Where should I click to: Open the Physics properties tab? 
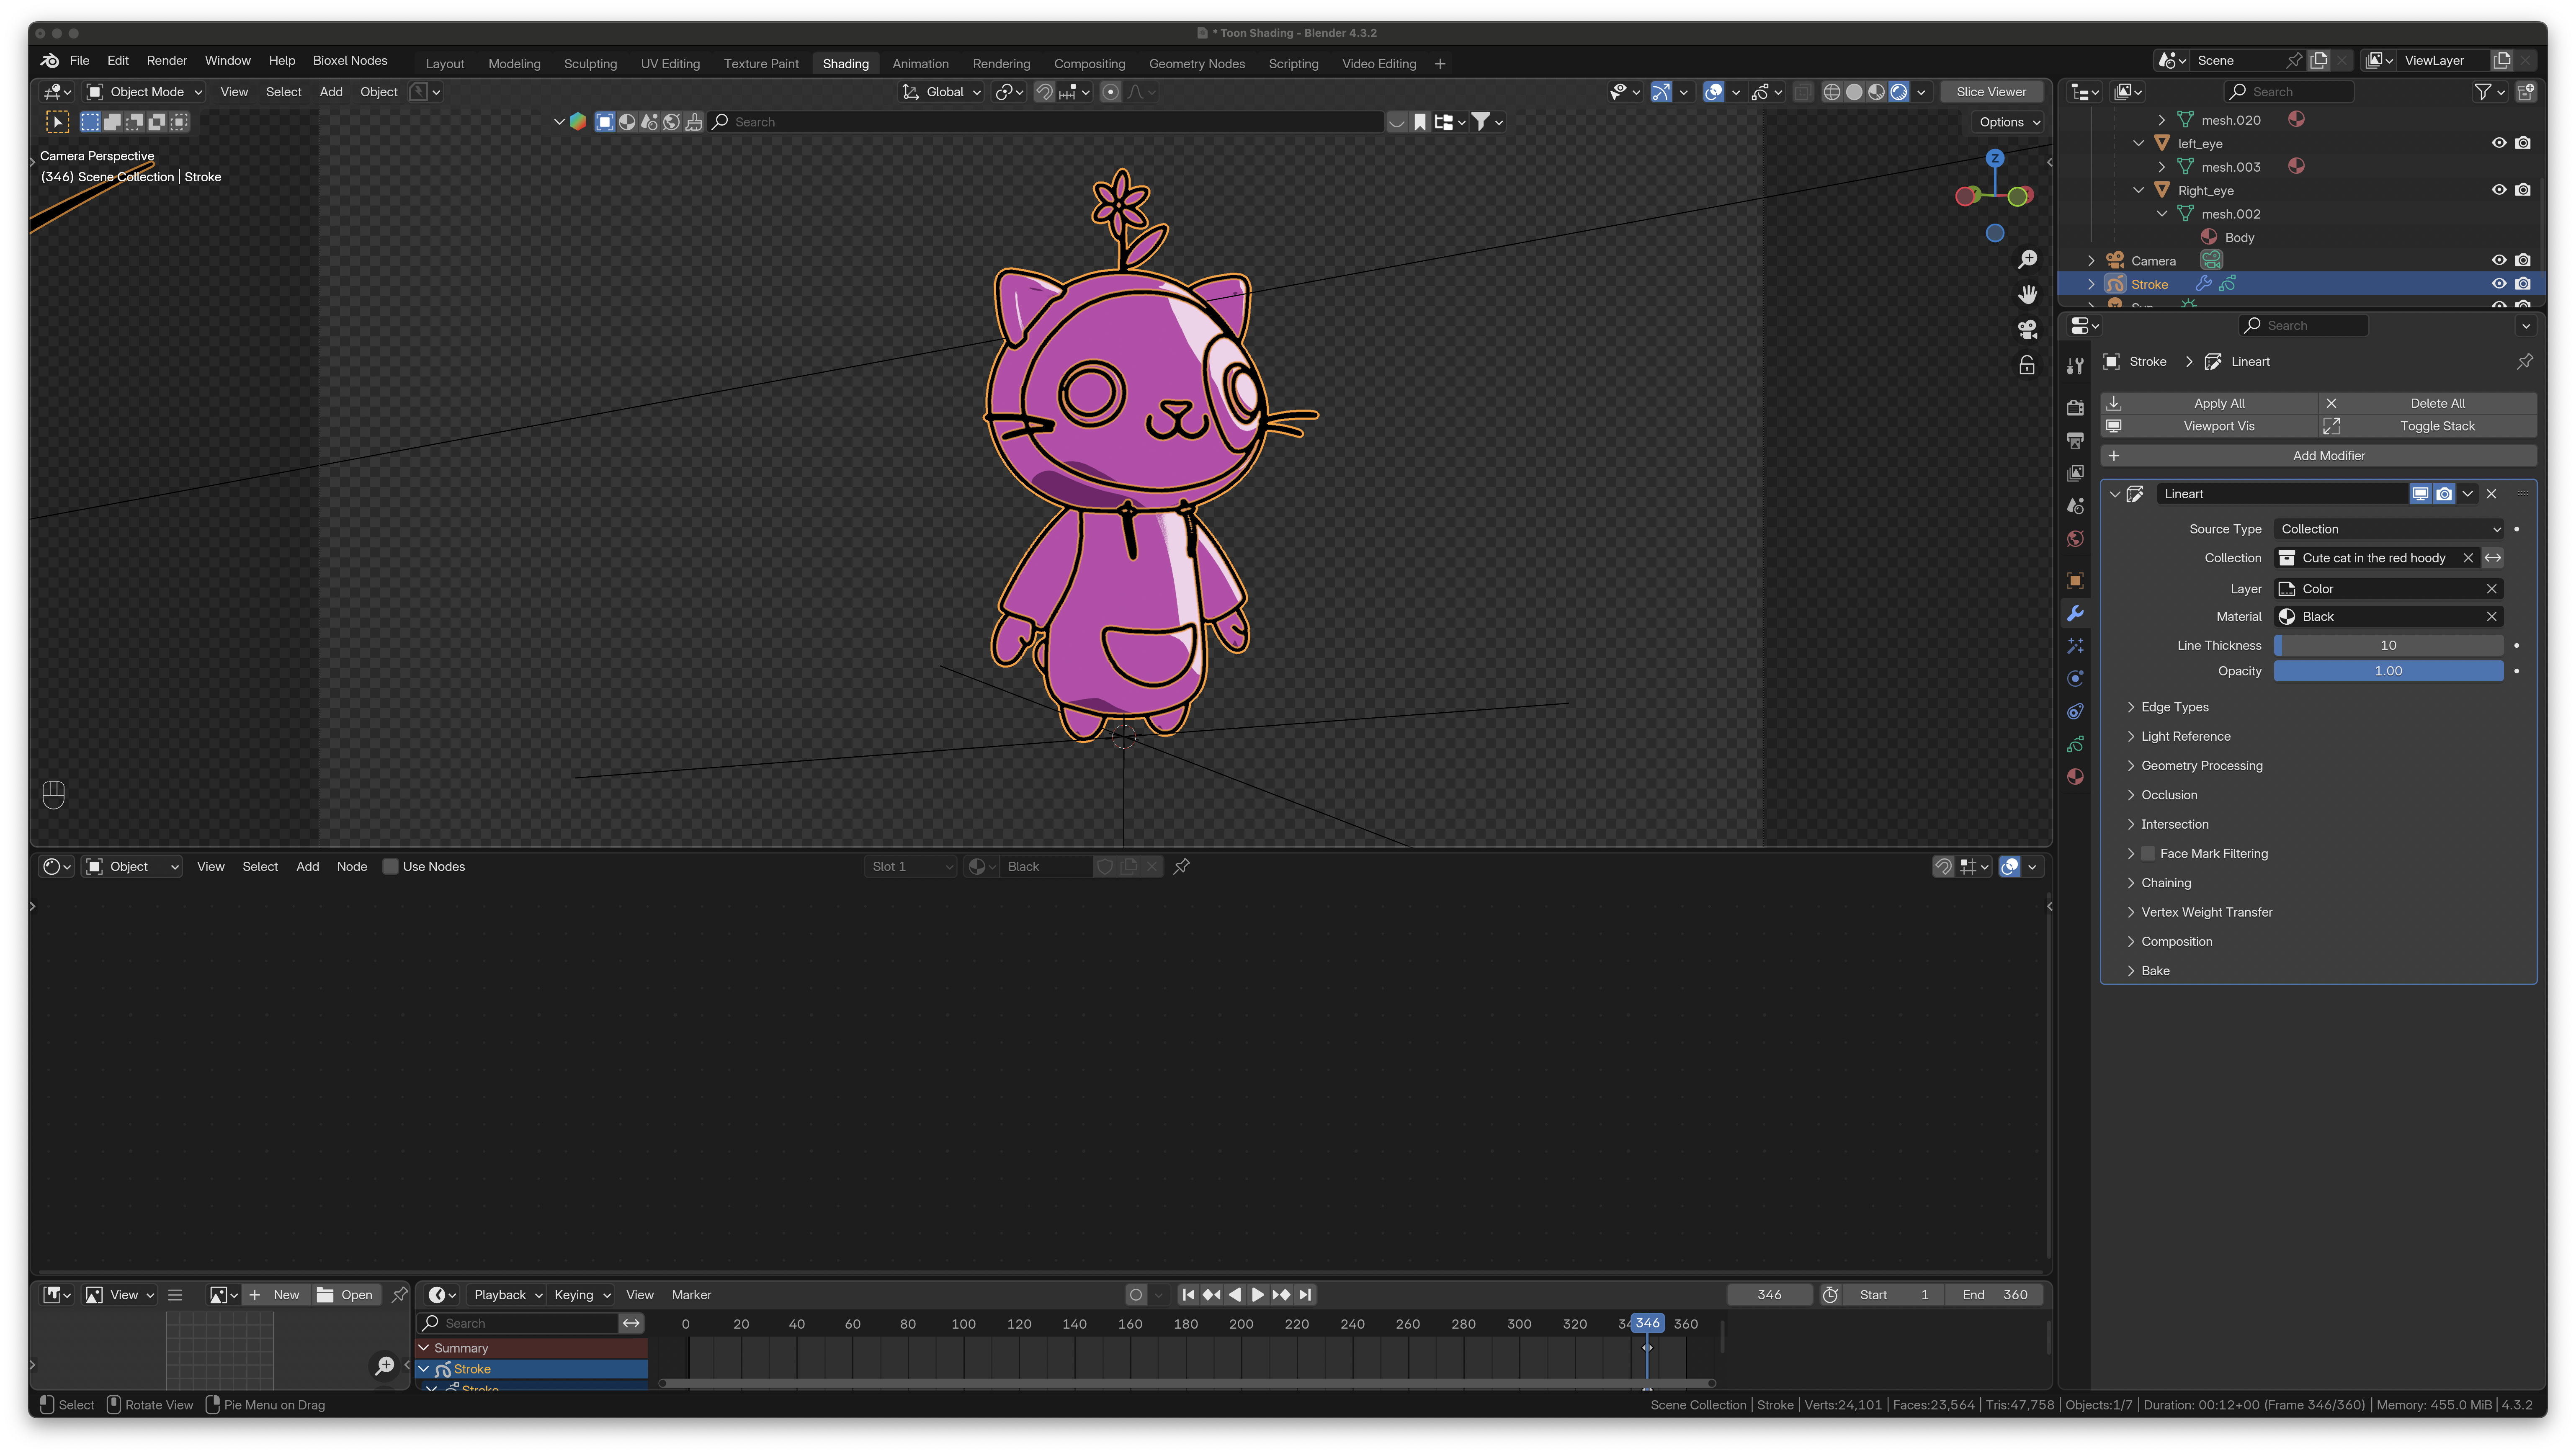2075,679
